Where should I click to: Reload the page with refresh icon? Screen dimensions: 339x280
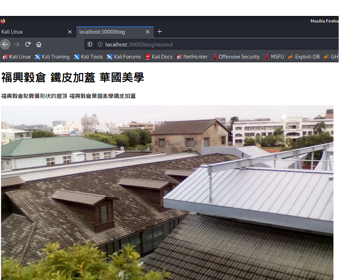tap(28, 45)
